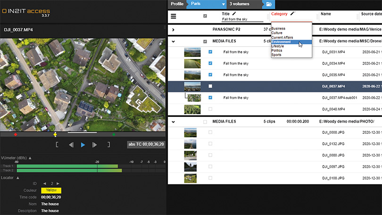Set the mark-out bracket point
Image resolution: width=382 pixels, height=215 pixels.
pos(108,145)
